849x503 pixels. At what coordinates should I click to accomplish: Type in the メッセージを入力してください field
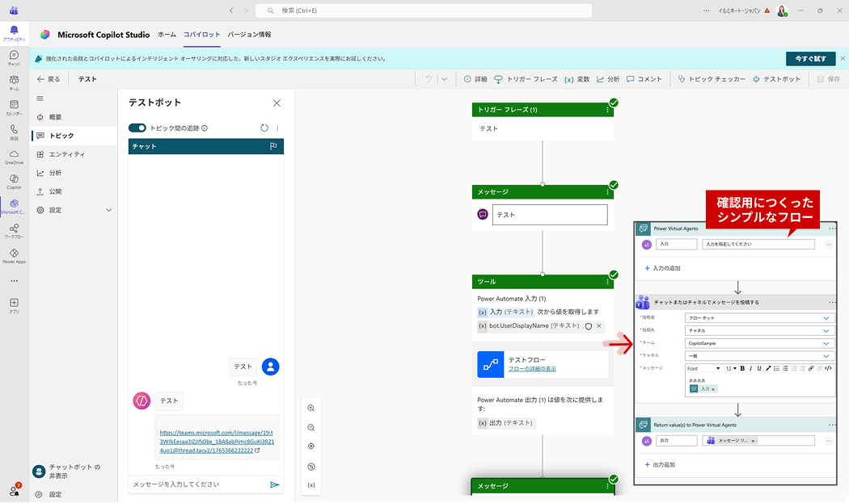point(196,484)
